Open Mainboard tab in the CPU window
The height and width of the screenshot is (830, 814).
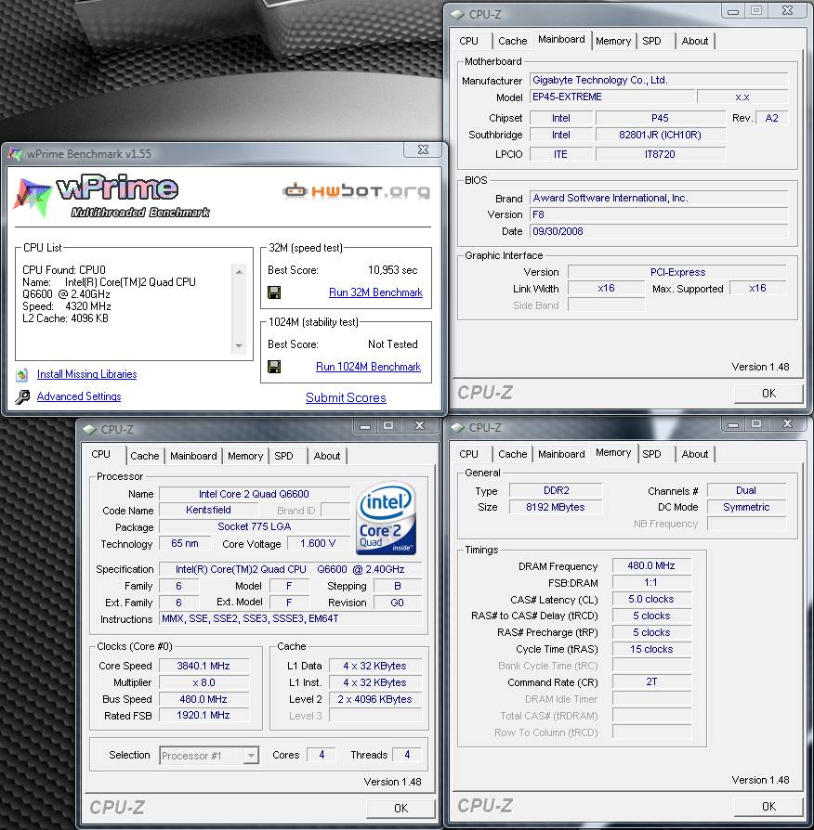point(193,456)
